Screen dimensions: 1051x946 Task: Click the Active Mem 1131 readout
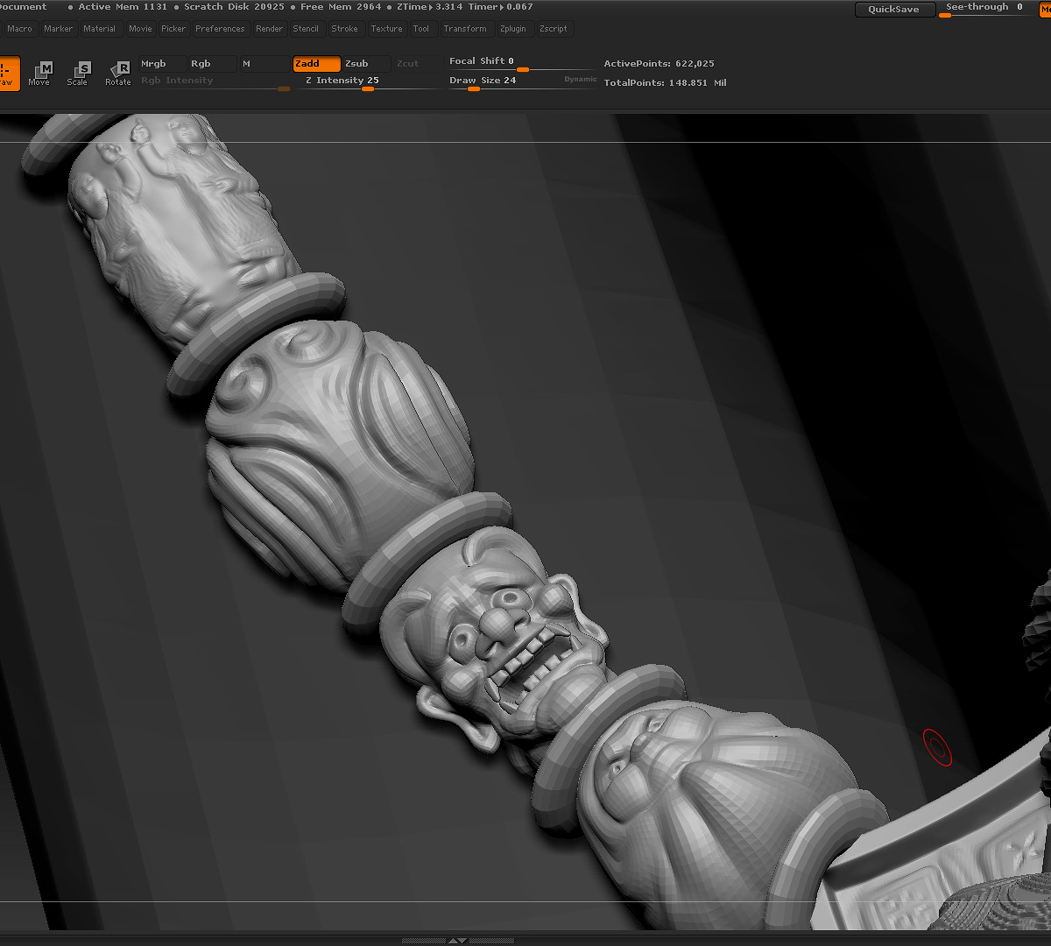point(123,7)
